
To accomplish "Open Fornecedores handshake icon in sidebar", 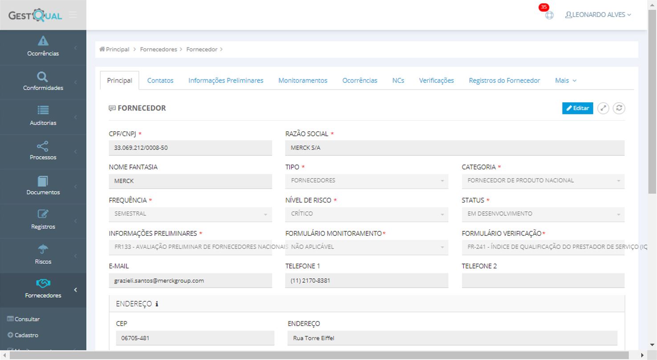I will click(x=43, y=283).
